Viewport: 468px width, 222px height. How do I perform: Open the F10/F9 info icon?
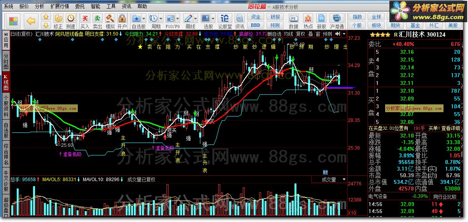170,18
